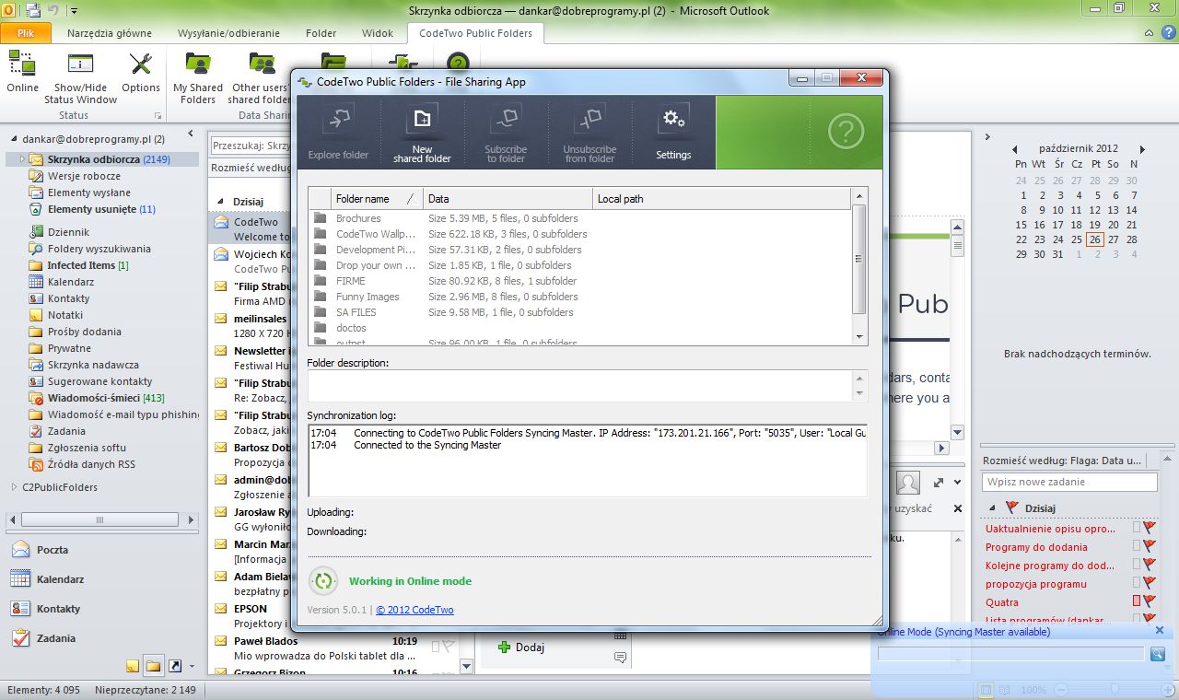Collapse the Dzisiaj group in the task list
Viewport: 1179px width, 700px height.
(992, 507)
